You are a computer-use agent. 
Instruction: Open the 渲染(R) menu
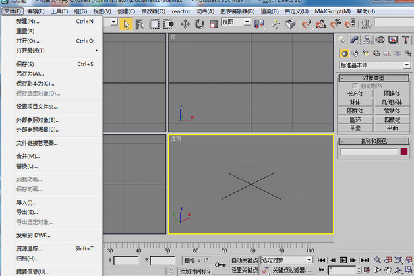270,11
